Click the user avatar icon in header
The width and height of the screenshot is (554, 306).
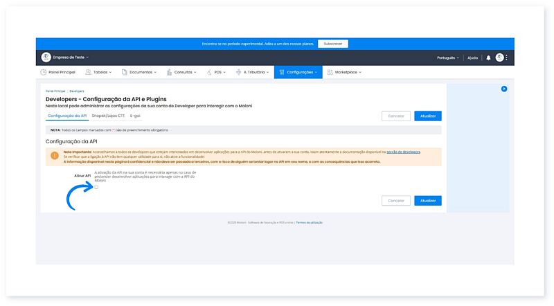(x=499, y=57)
